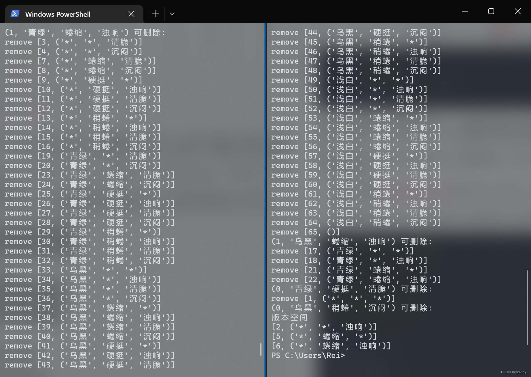
Task: Click line "[6, ('*', '蜷缩', '浊响')]"
Action: (331, 346)
